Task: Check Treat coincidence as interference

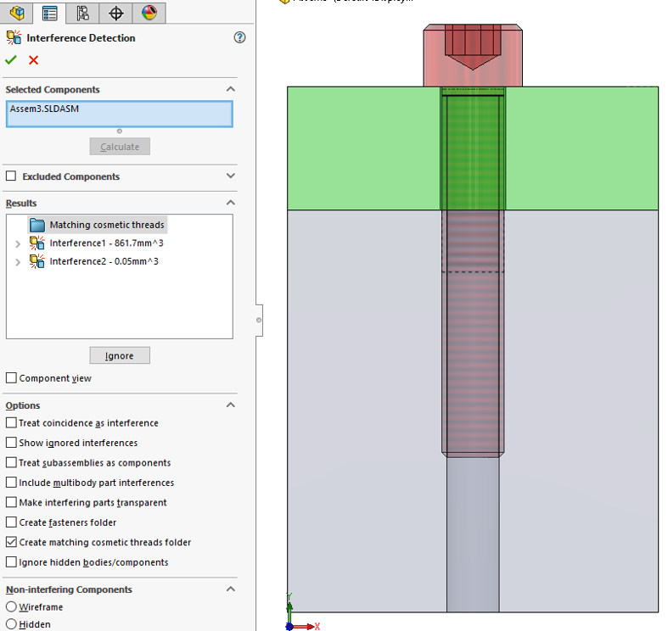Action: 12,423
